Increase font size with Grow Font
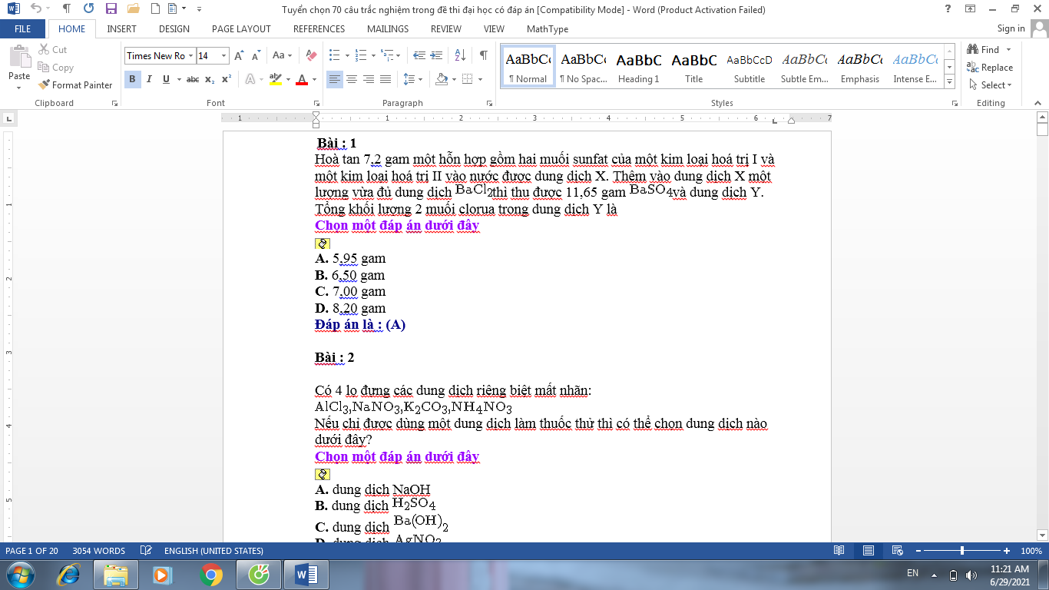Screen dimensions: 1049x590 point(239,55)
